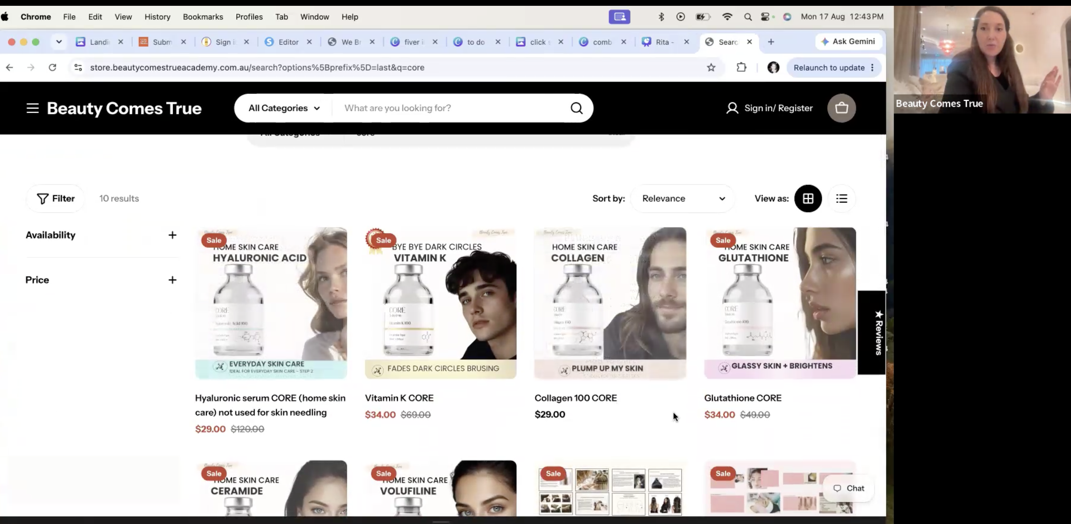Open the Hyaluronic serum CORE product title
Screen dimensions: 1071x524
(x=270, y=405)
